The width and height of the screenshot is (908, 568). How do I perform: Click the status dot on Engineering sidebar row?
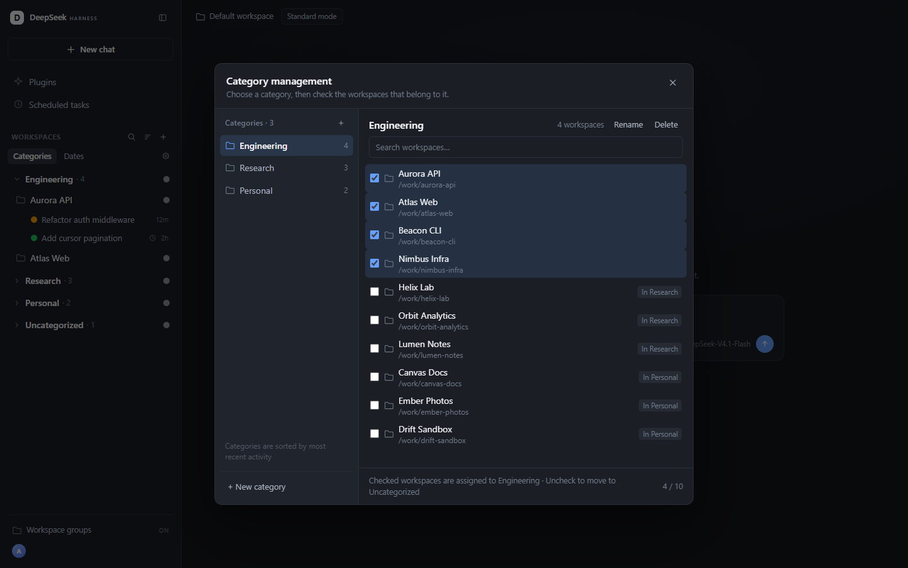pos(166,179)
